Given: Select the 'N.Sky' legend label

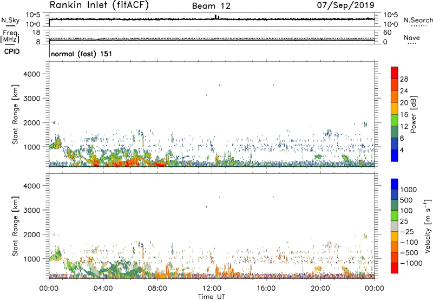Looking at the screenshot, I should (10, 20).
